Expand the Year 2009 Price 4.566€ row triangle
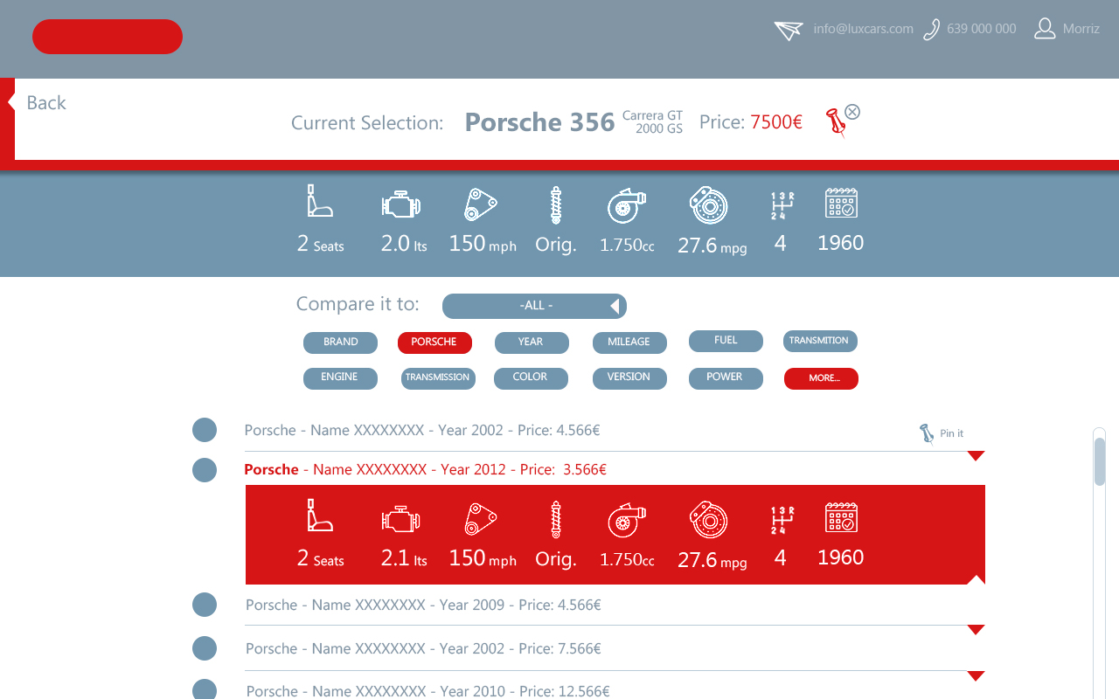1119x699 pixels. [x=977, y=630]
